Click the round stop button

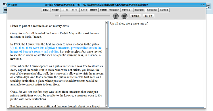pos(124,16)
